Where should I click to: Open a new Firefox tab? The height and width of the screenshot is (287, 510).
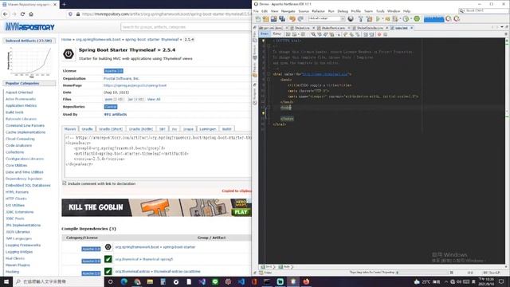pyautogui.click(x=64, y=4)
